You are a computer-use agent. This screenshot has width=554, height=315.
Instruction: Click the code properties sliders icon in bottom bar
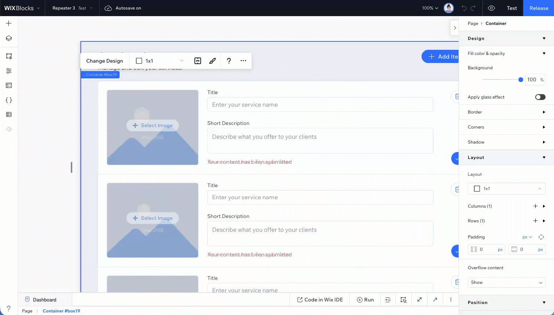coord(388,300)
